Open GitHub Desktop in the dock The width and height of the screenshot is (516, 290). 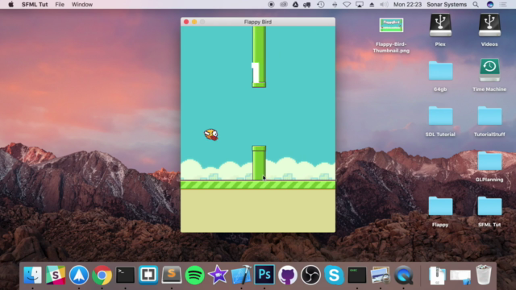pyautogui.click(x=288, y=275)
